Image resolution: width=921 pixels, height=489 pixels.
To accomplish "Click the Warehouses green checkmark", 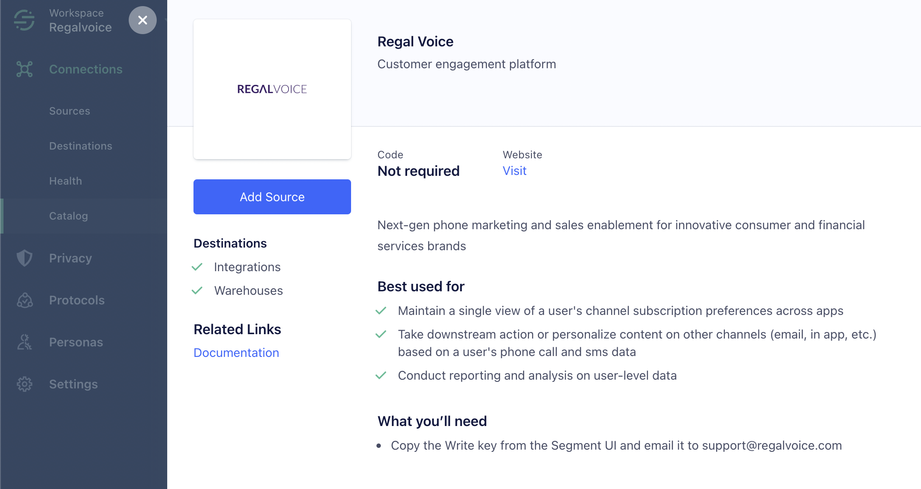I will click(x=197, y=290).
